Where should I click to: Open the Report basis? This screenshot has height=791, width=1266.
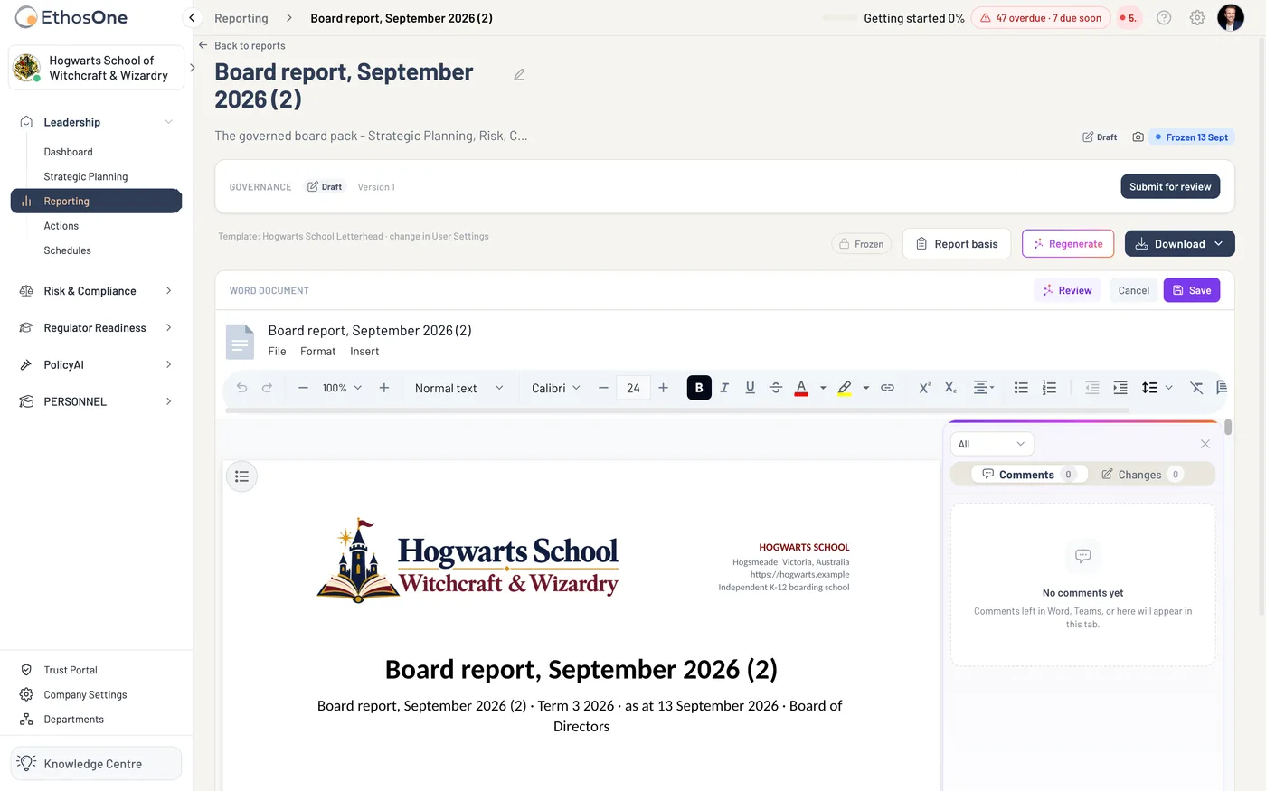957,244
